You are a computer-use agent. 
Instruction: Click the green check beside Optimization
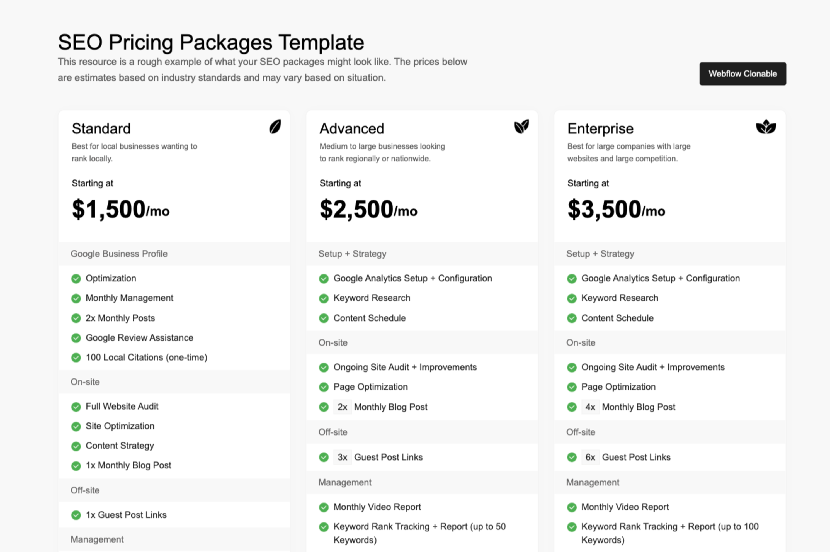[x=76, y=279]
